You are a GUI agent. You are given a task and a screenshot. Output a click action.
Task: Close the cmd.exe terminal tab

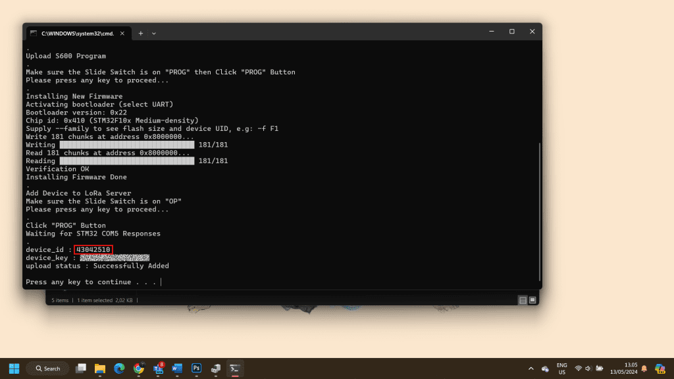122,33
